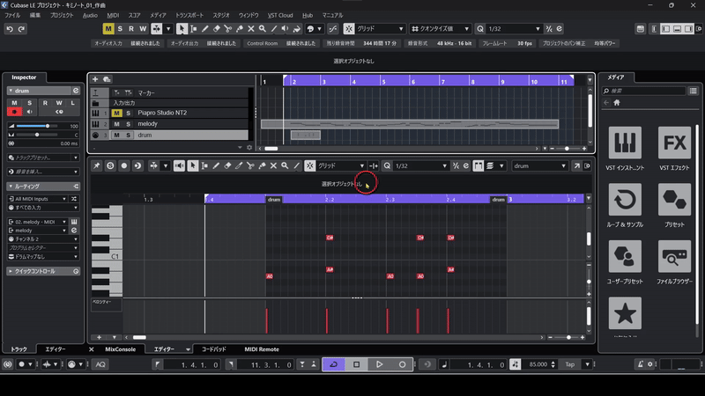
Task: Open quantize preset dropdown in main toolbar
Action: 440,29
